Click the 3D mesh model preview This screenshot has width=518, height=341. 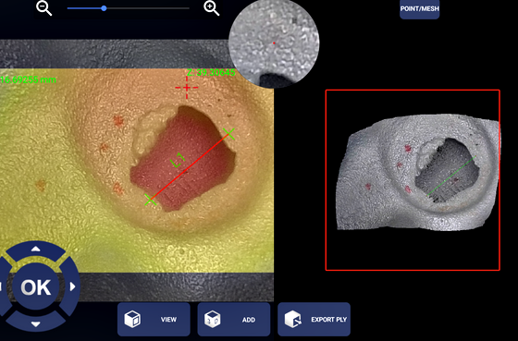click(418, 172)
